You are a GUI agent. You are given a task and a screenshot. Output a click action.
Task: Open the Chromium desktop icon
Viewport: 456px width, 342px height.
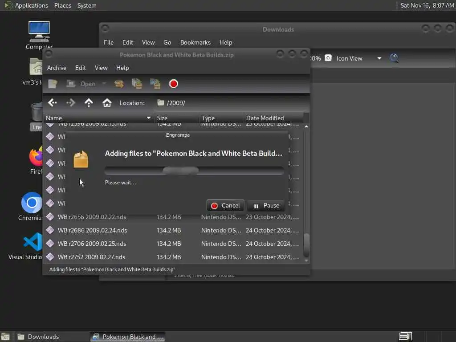(x=32, y=207)
